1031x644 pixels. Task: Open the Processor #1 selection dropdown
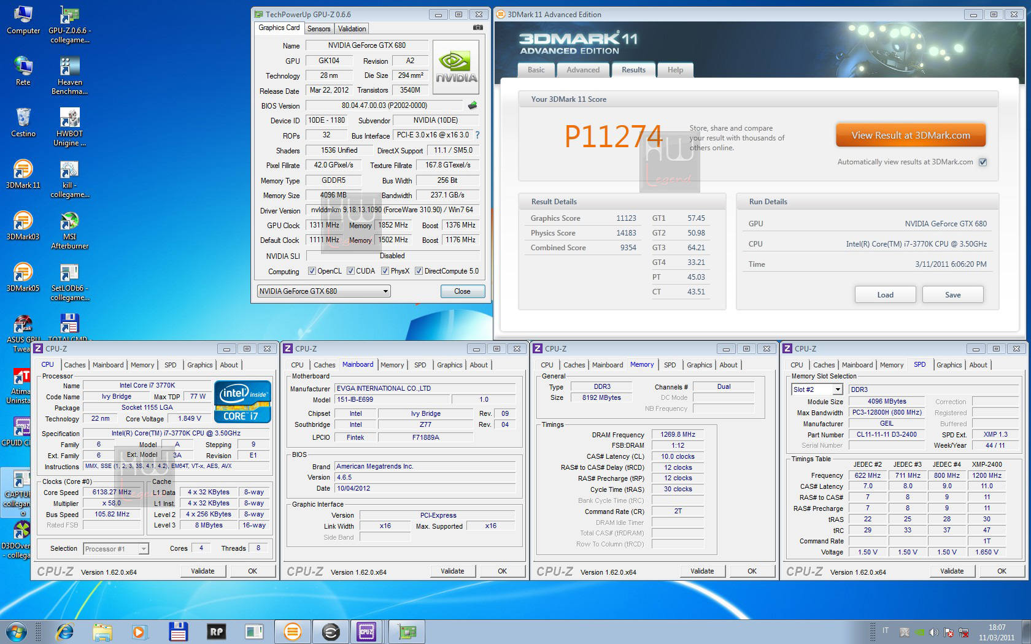[116, 549]
